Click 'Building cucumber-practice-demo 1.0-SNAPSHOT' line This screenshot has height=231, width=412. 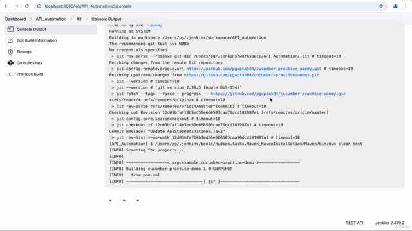(171, 169)
